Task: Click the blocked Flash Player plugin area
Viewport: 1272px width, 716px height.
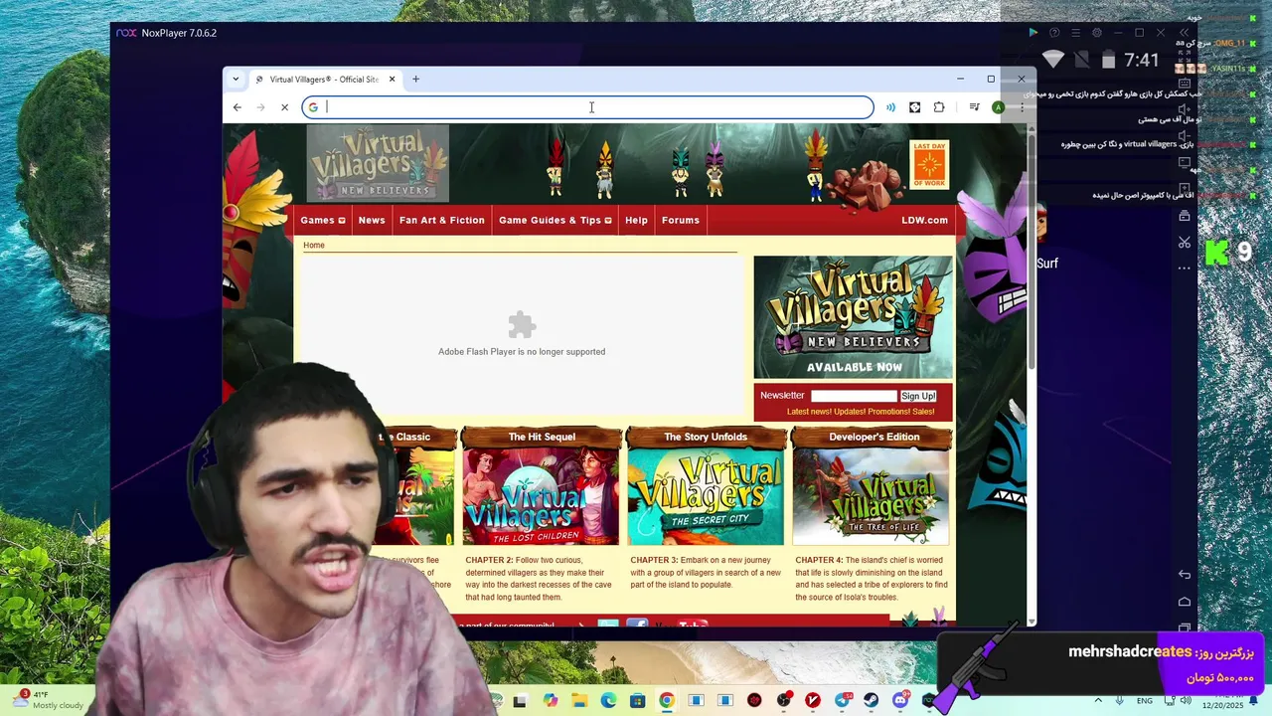Action: click(522, 333)
